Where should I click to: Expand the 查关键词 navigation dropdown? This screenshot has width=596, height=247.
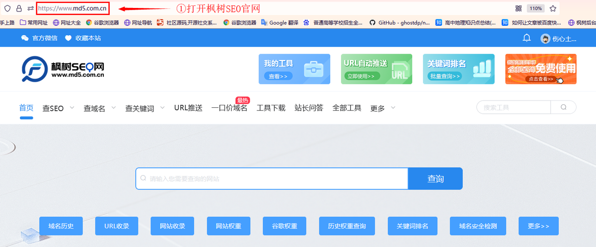(x=145, y=108)
